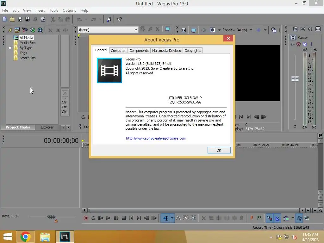Open the File menu
The width and height of the screenshot is (324, 243).
point(5,10)
